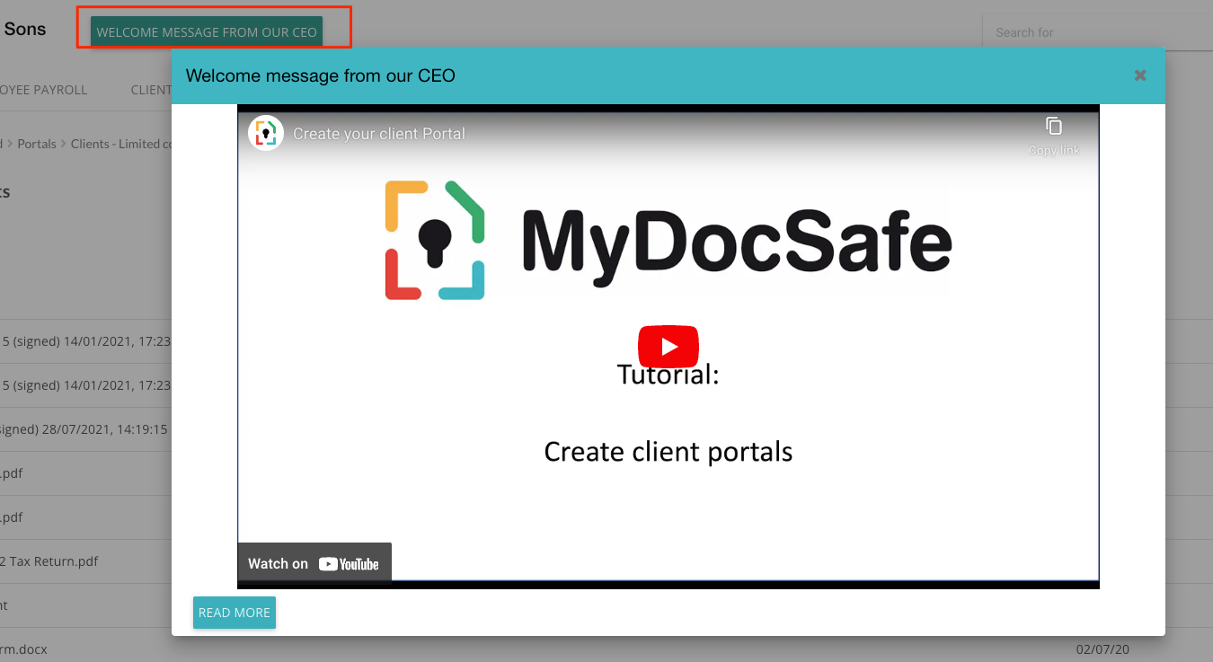Go to Portals in the breadcrumb

point(36,144)
